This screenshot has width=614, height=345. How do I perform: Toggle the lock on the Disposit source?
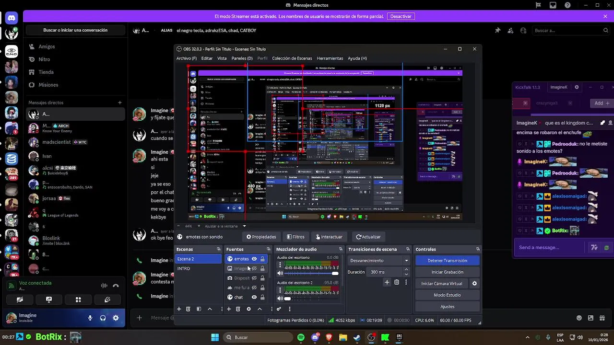click(262, 278)
